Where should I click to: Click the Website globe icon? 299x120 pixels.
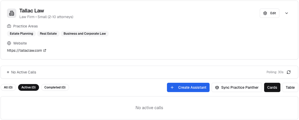pos(9,43)
